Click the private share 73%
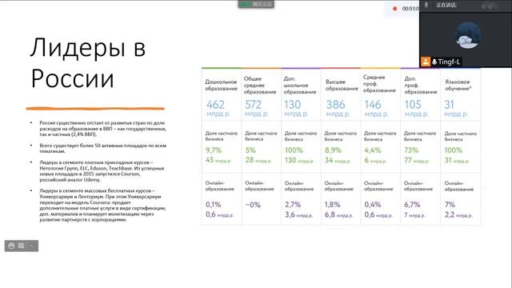Image resolution: width=512 pixels, height=288 pixels. [x=411, y=150]
